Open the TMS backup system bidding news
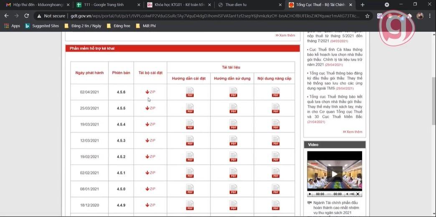Image resolution: width=436 pixels, height=217 pixels. (335, 81)
